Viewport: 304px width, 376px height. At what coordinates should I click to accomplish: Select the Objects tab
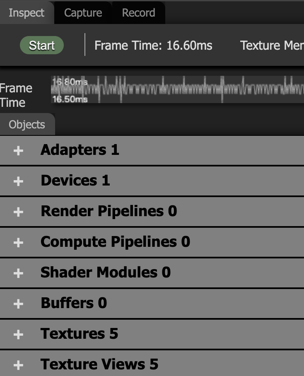[x=27, y=125]
